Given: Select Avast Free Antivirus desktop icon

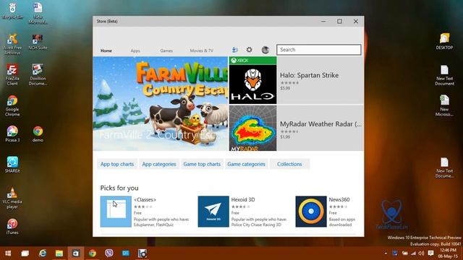Looking at the screenshot, I should click(12, 44).
